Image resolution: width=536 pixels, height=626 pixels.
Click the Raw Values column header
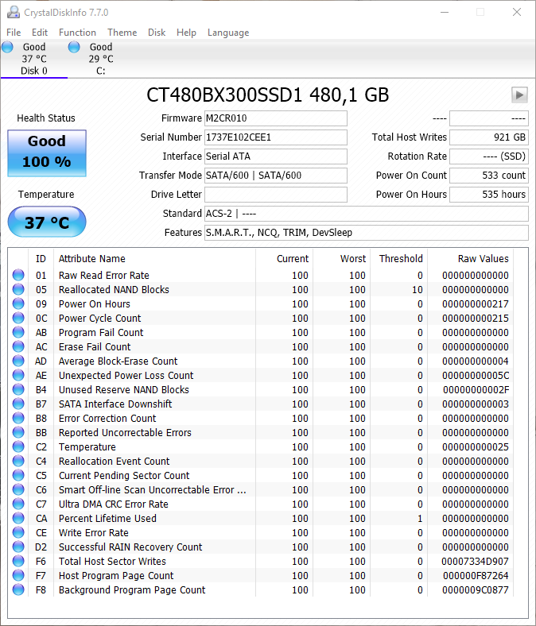[471, 259]
